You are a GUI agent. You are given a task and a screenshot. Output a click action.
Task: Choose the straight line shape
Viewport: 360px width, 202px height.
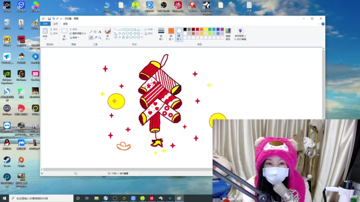click(x=116, y=30)
